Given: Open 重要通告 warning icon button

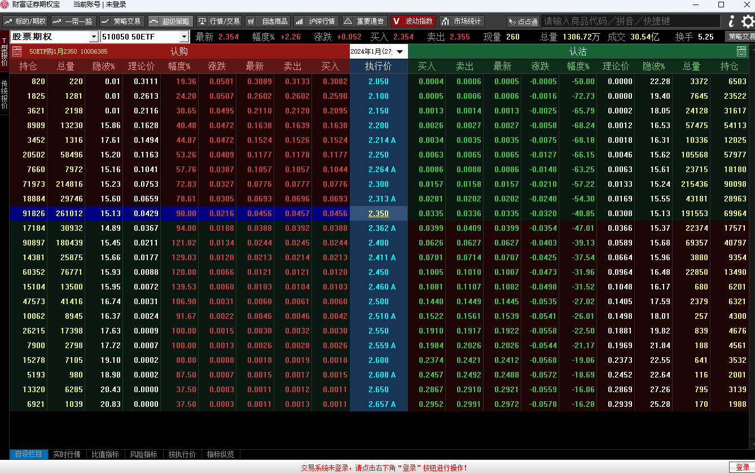Looking at the screenshot, I should [365, 21].
